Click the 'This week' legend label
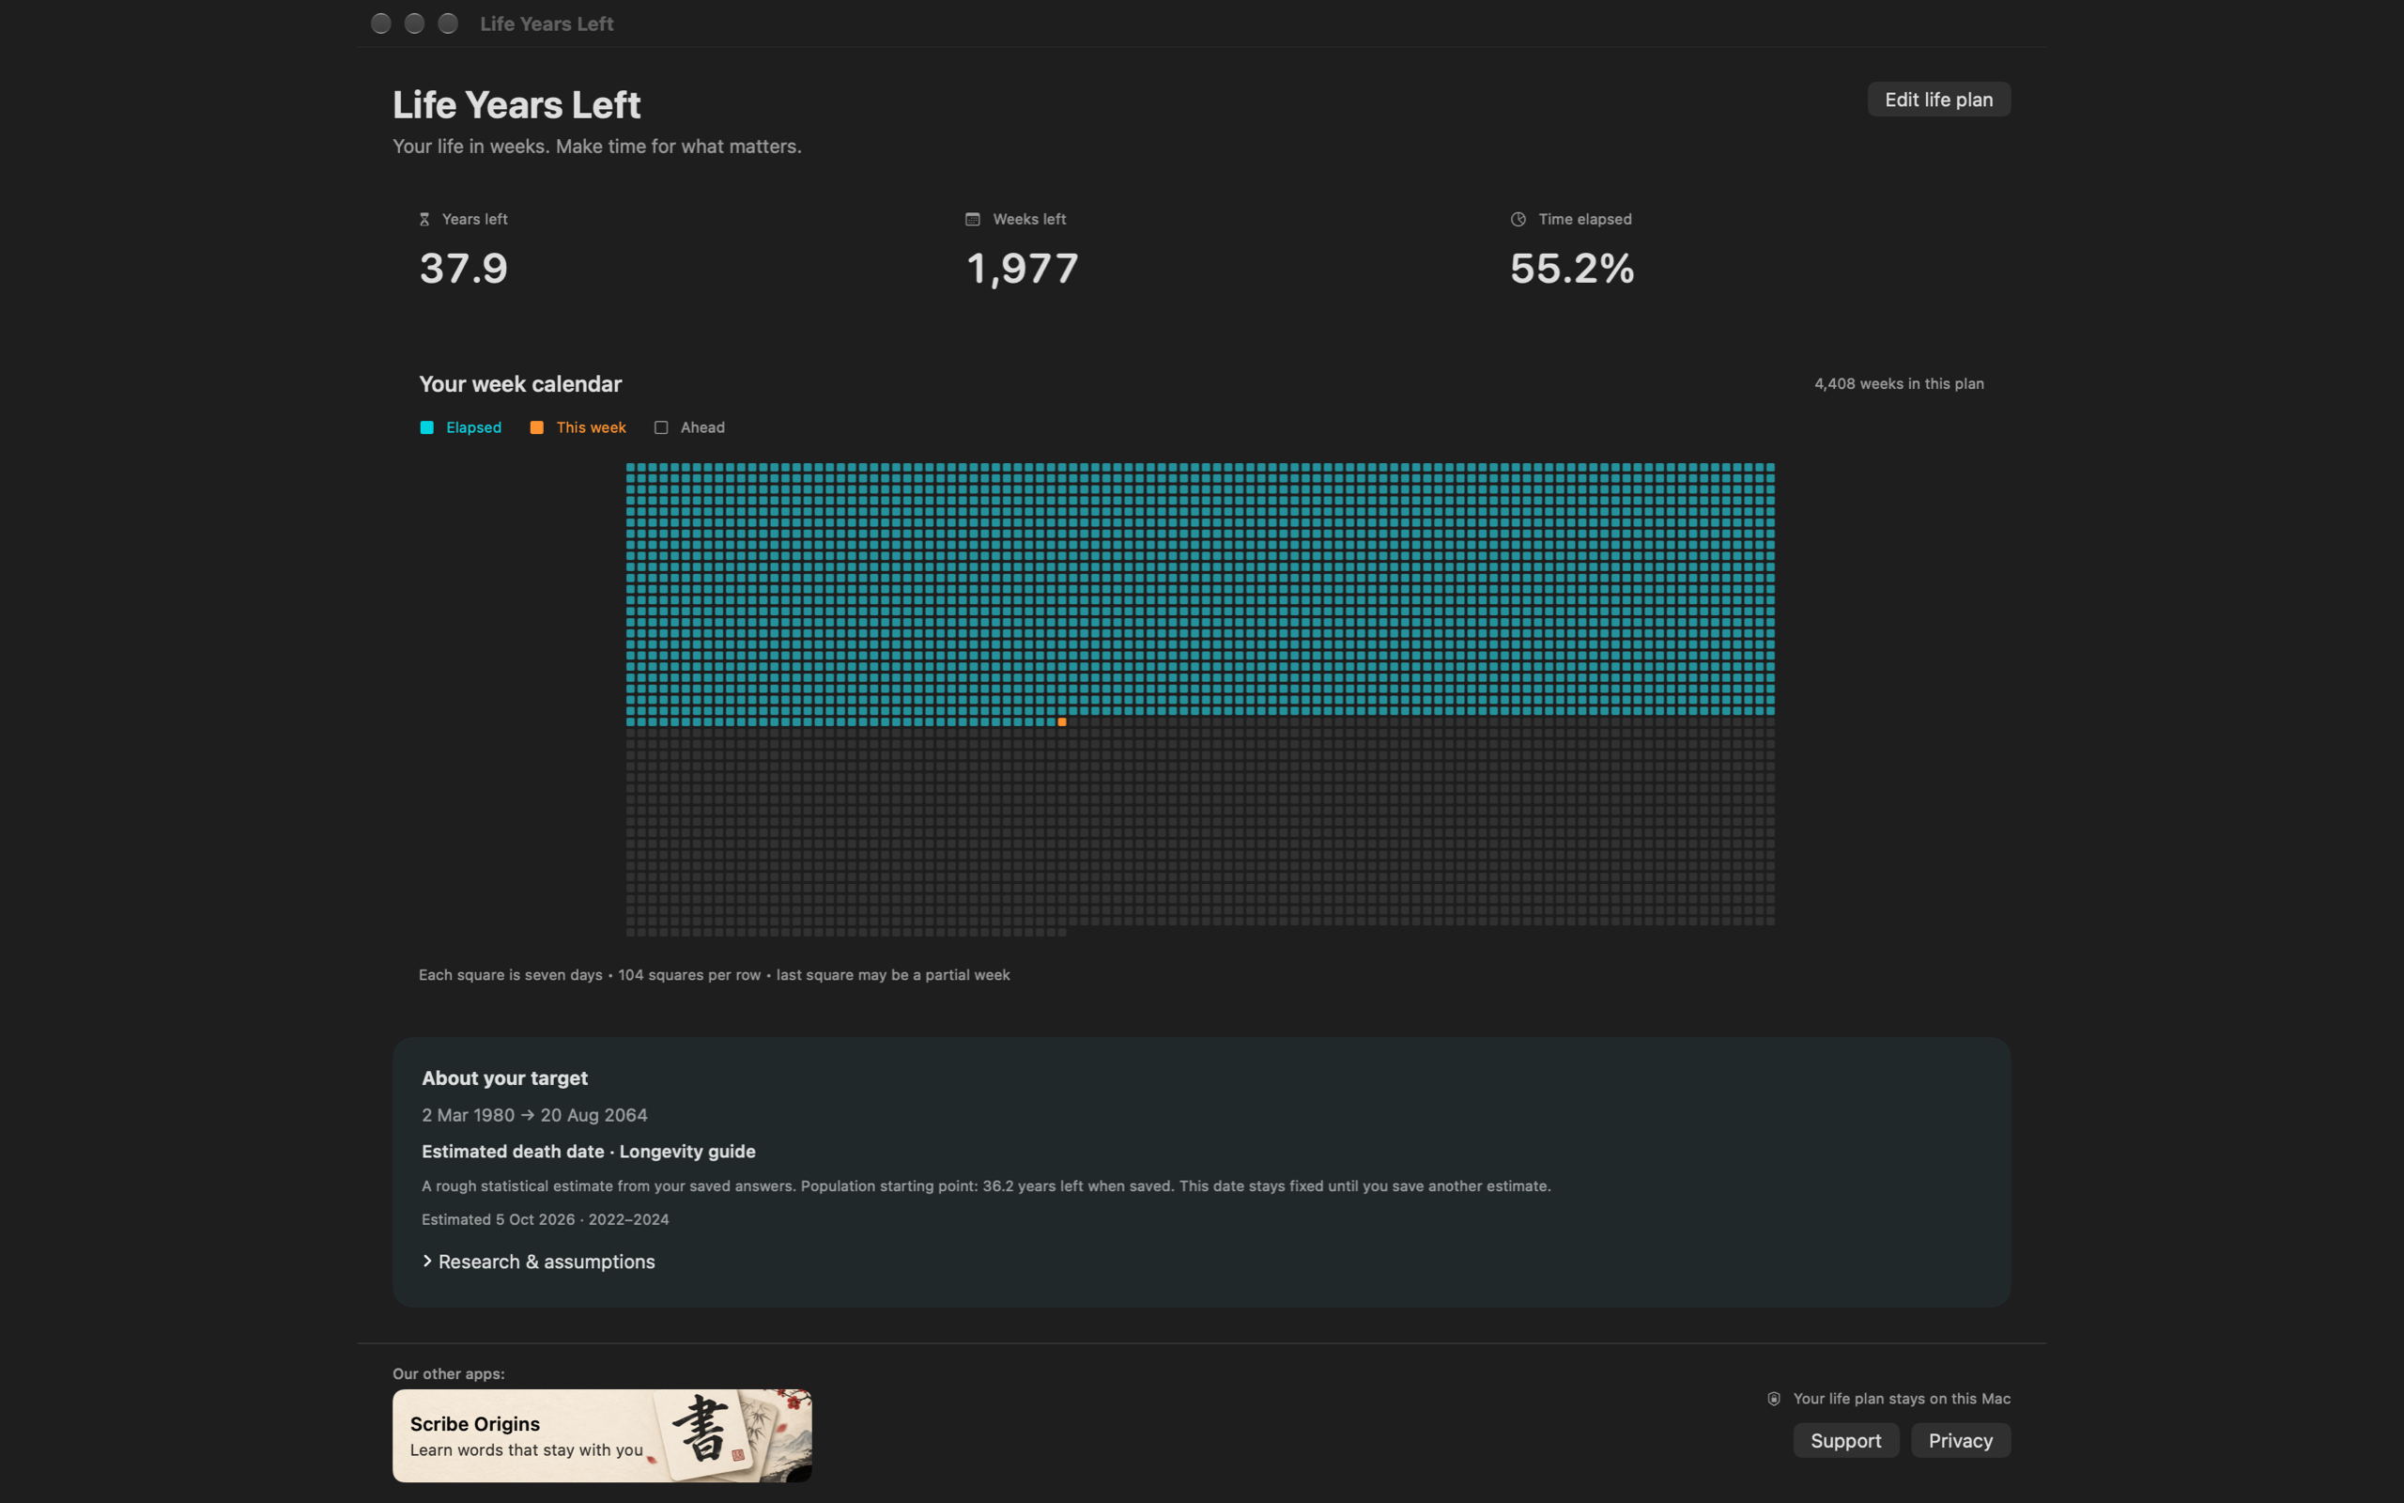The image size is (2404, 1503). click(591, 427)
